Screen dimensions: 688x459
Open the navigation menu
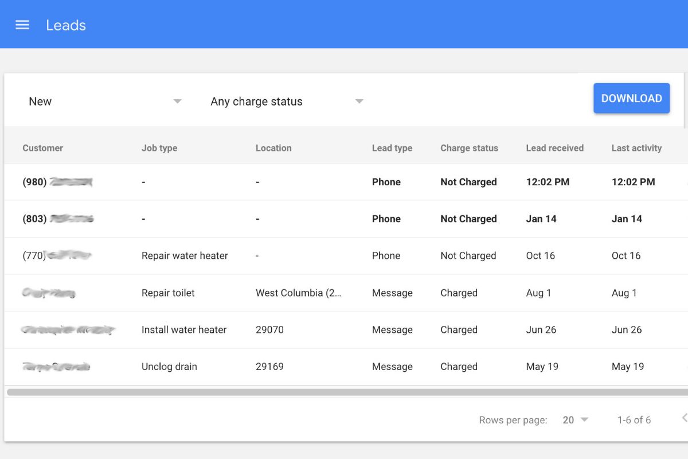tap(22, 24)
